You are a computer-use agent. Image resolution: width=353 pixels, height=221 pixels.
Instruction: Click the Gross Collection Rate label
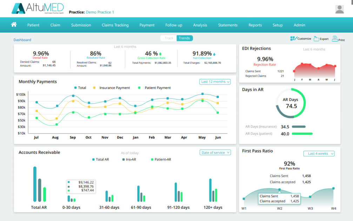[151, 58]
